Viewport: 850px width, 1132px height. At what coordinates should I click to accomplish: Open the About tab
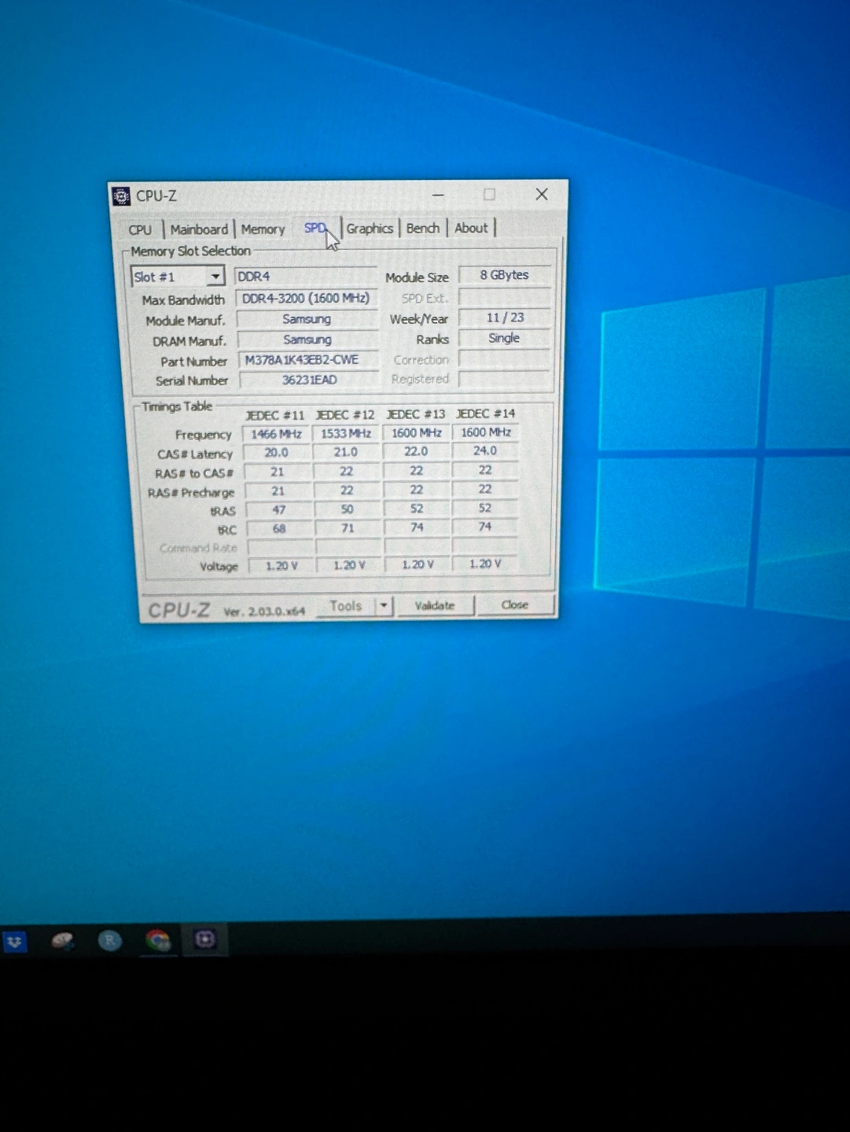[471, 228]
